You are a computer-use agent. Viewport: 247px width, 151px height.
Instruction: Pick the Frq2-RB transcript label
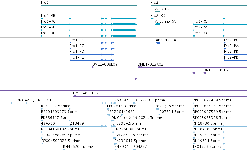click(x=200, y=33)
